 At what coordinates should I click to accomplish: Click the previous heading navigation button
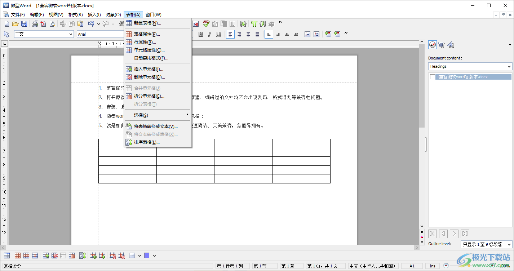[x=443, y=234]
